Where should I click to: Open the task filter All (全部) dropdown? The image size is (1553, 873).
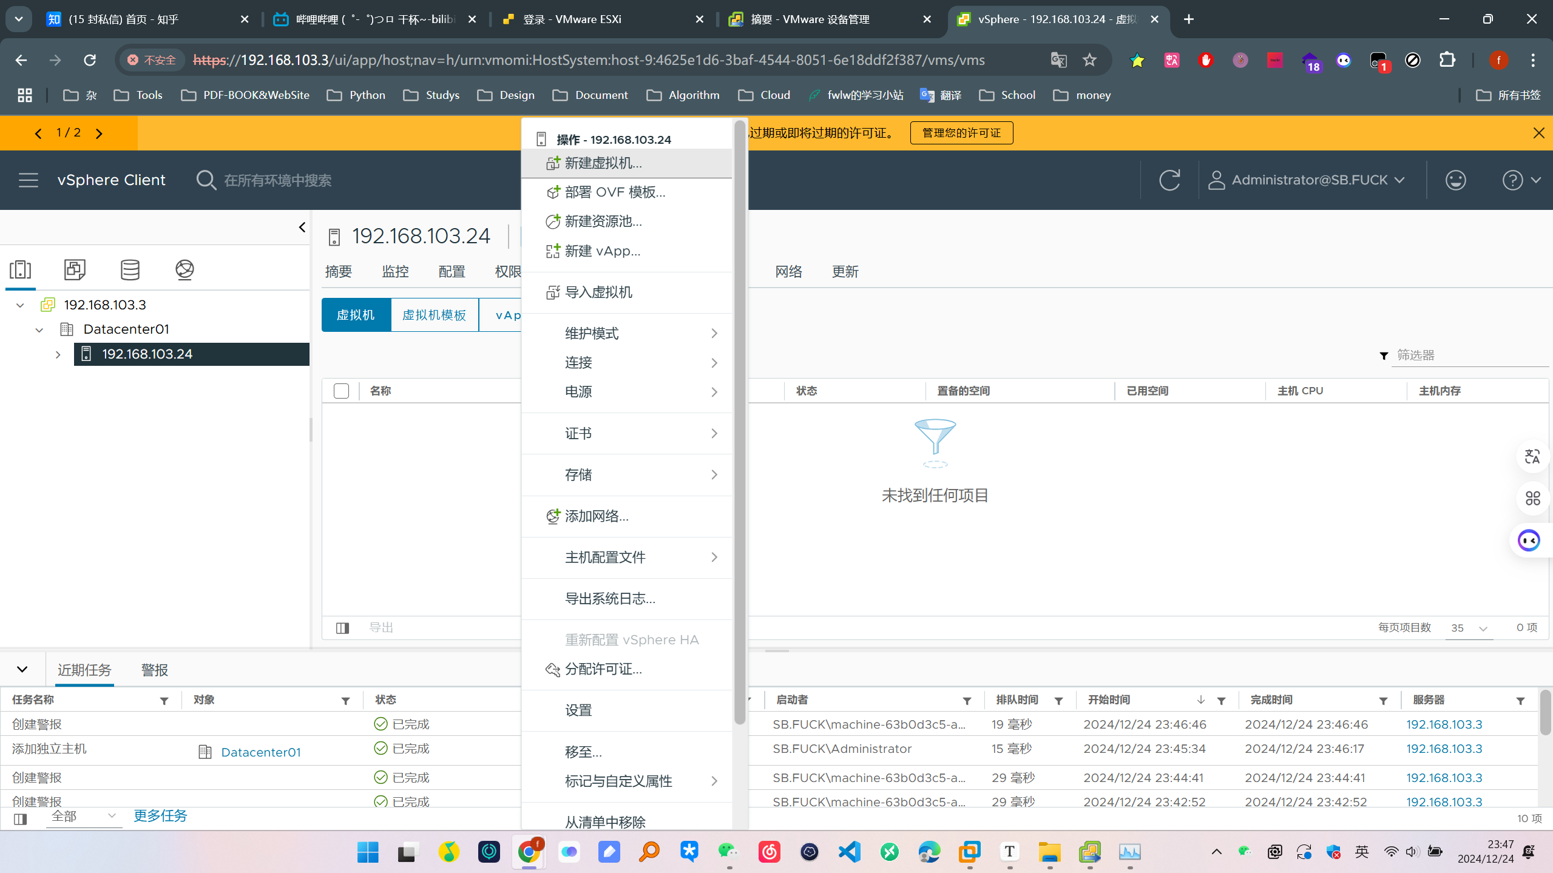click(84, 817)
